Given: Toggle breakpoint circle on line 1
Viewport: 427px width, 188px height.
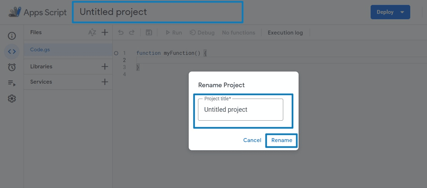Looking at the screenshot, I should [116, 53].
